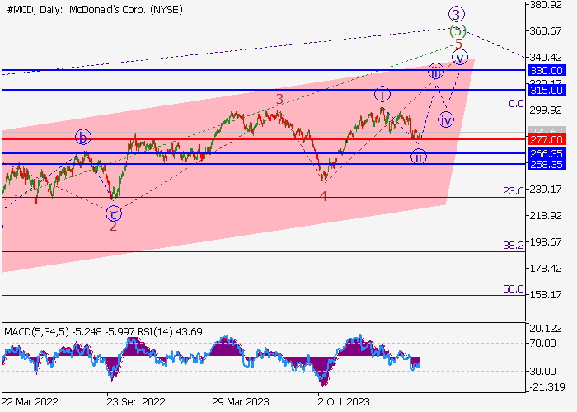577x412 pixels.
Task: Click the 239.17 value on the price axis
Action: tap(546, 190)
